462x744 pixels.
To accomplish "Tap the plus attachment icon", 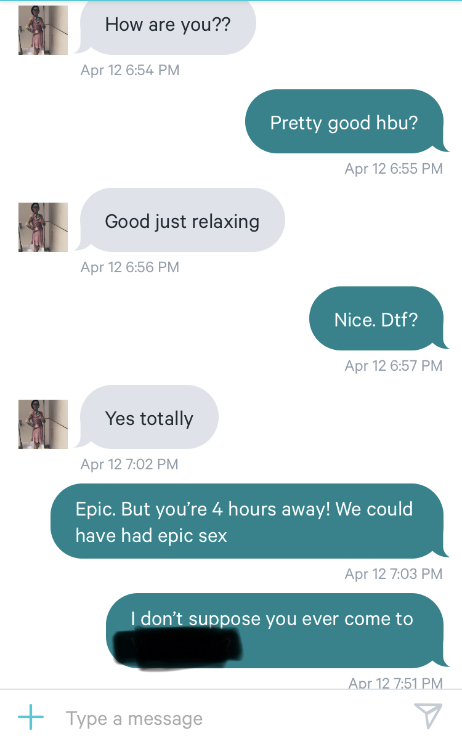I will (31, 718).
